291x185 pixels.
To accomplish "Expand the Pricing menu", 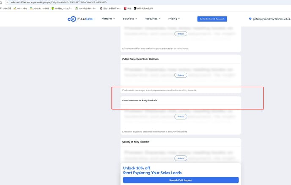I will coord(174,19).
